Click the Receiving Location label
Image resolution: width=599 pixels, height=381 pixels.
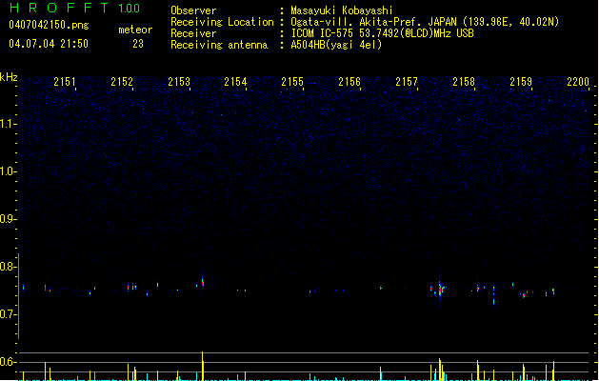click(222, 22)
